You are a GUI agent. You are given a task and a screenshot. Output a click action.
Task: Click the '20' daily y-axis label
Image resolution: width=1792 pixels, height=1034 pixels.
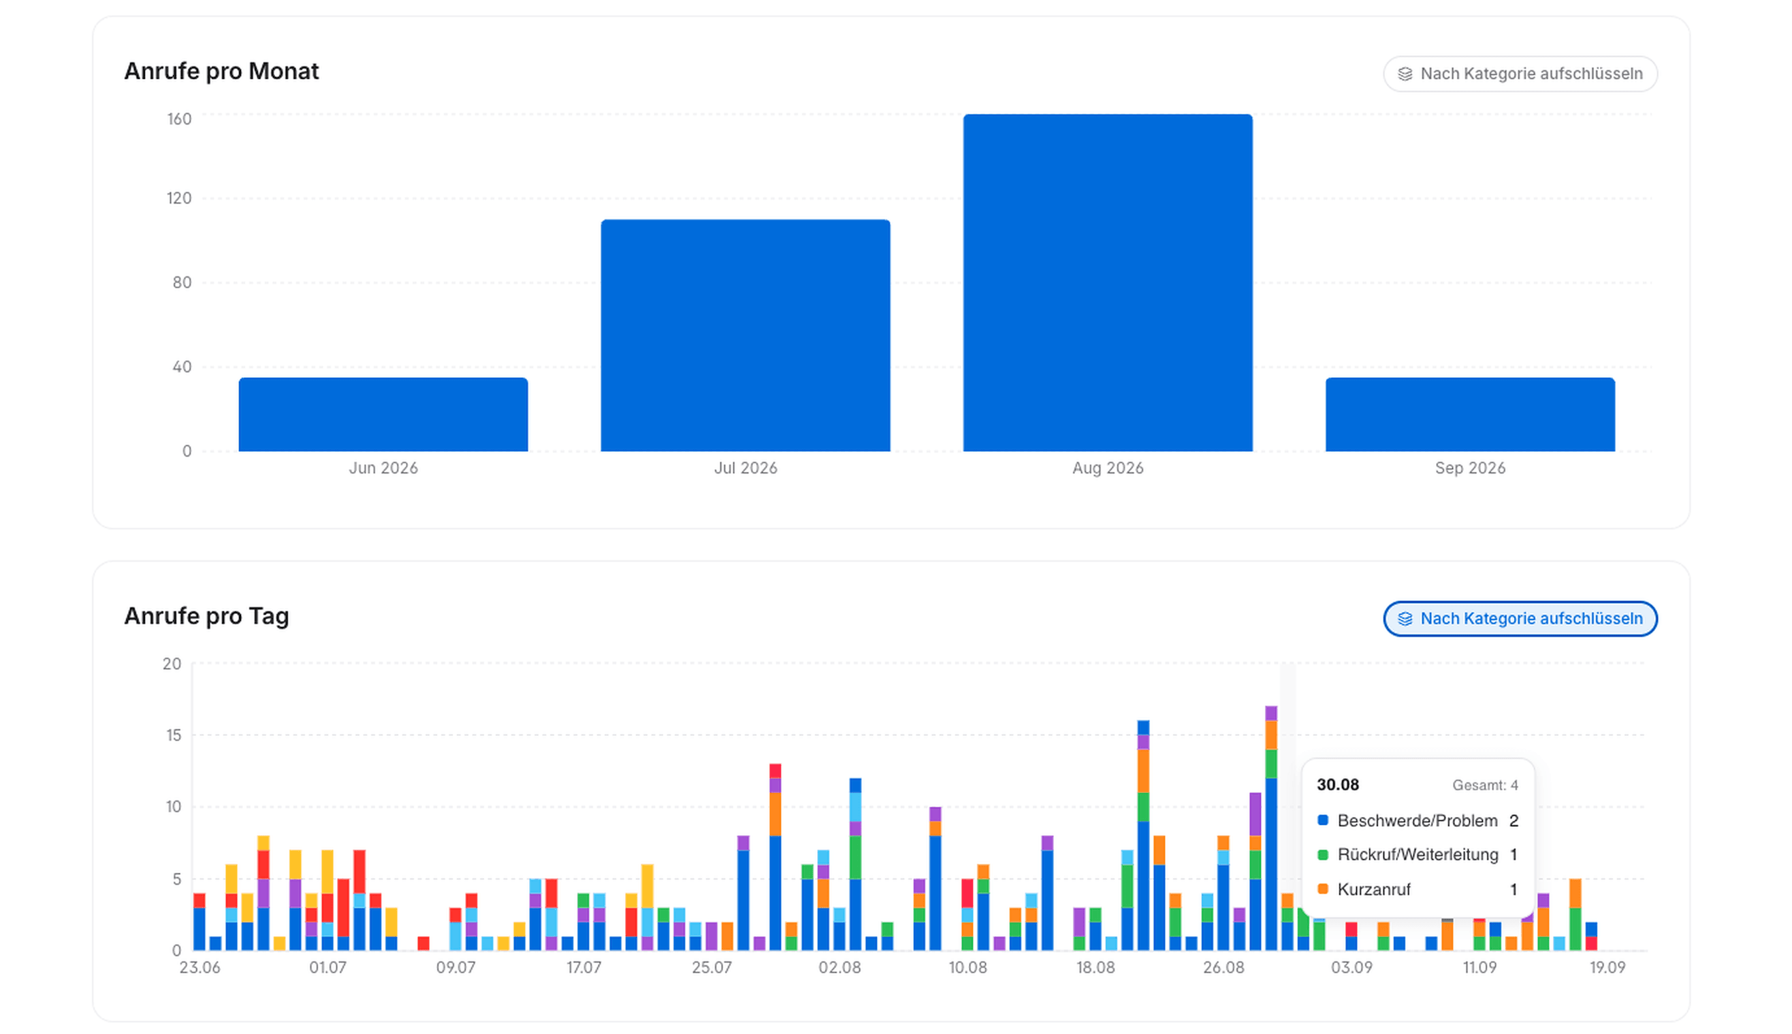(x=172, y=663)
